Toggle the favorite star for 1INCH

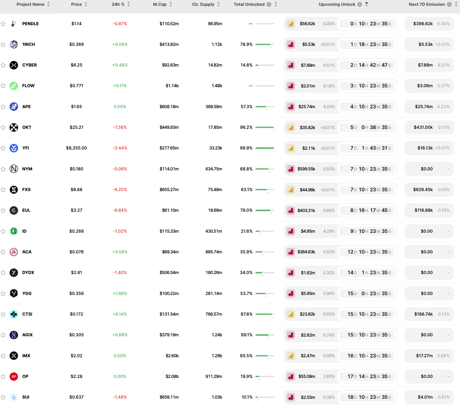(x=3, y=45)
